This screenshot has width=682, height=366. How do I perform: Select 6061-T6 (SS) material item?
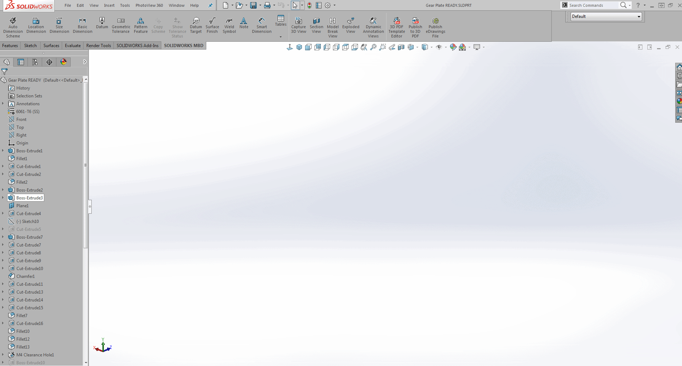click(27, 112)
